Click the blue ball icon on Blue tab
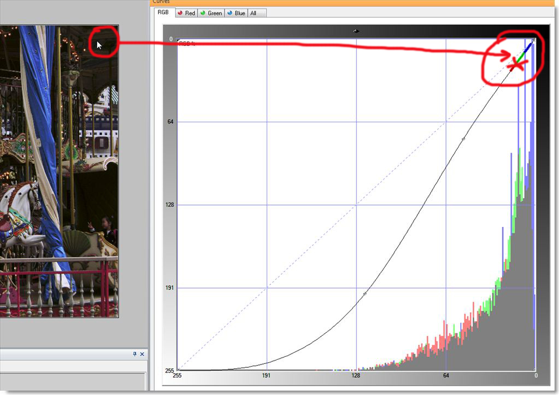Image resolution: width=559 pixels, height=395 pixels. click(x=230, y=13)
